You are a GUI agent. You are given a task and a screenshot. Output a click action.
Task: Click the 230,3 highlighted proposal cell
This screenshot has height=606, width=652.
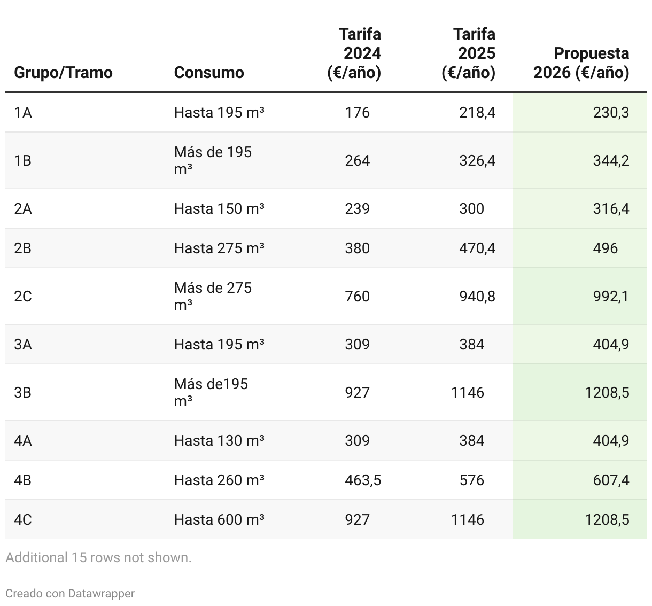pyautogui.click(x=611, y=113)
